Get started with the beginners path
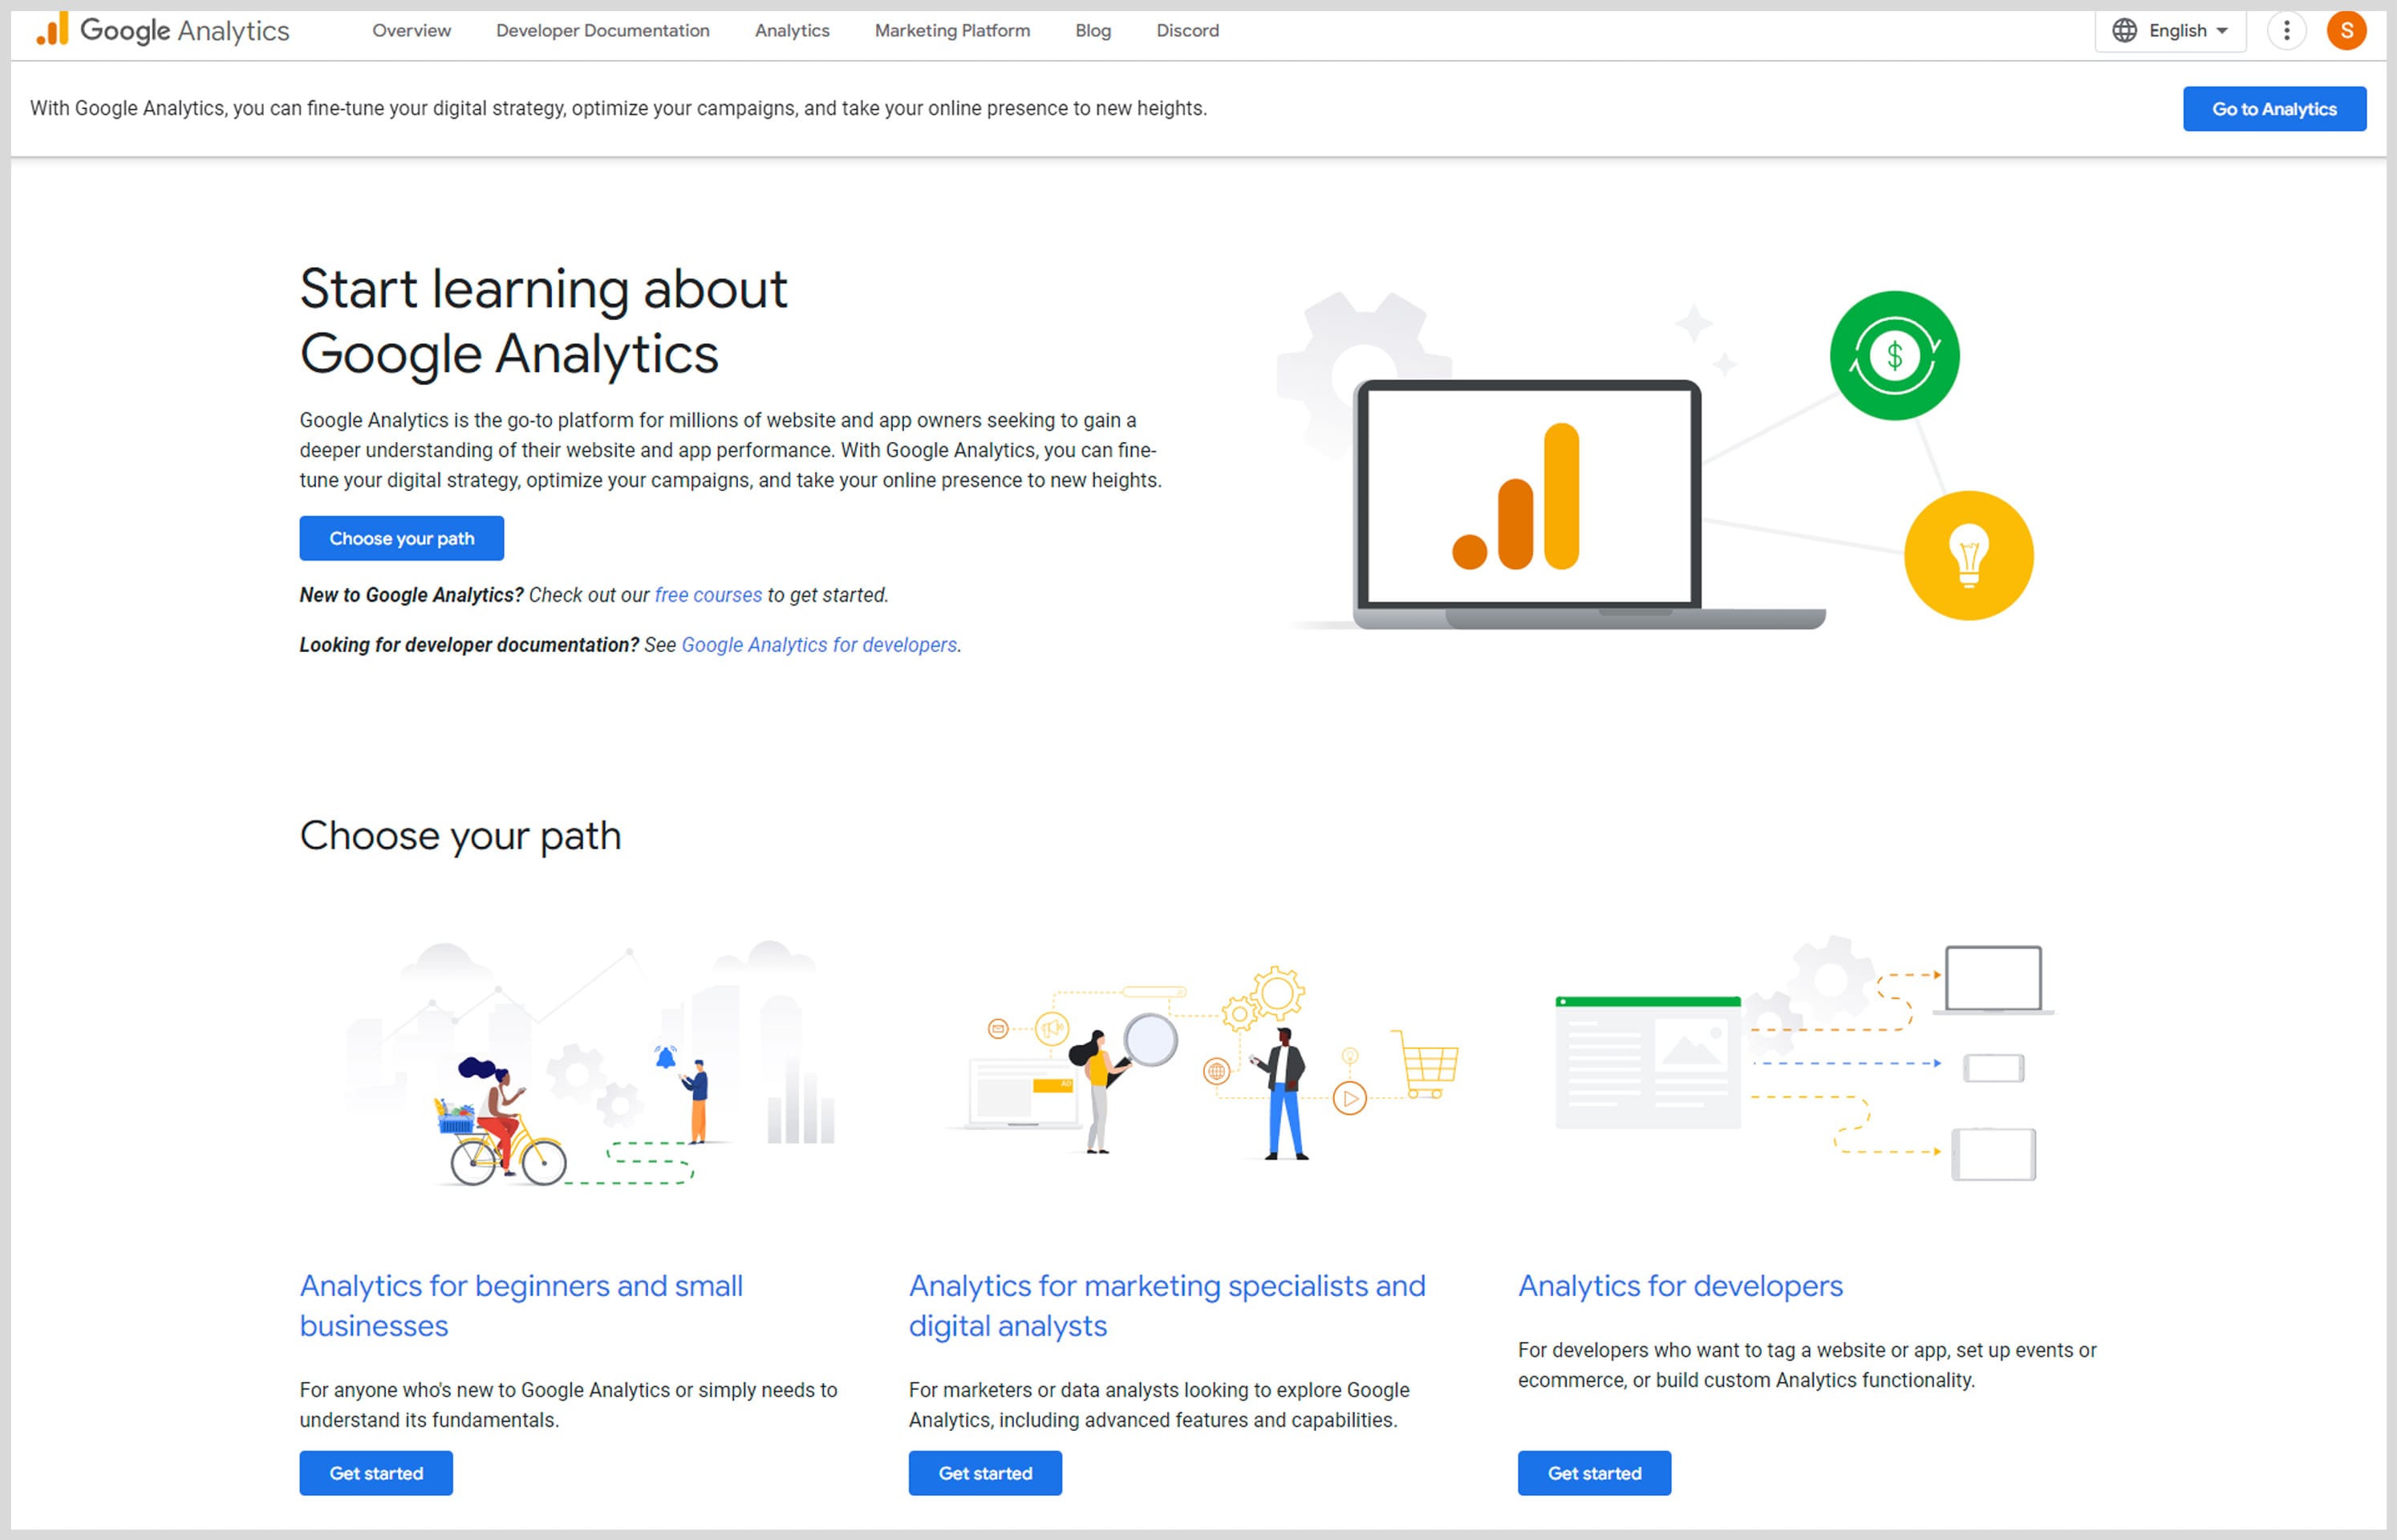2397x1540 pixels. pos(376,1473)
